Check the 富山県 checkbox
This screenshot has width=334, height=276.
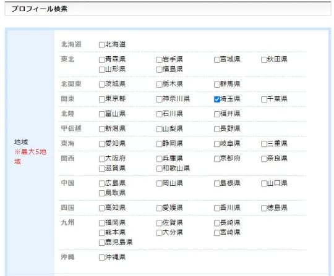point(102,114)
